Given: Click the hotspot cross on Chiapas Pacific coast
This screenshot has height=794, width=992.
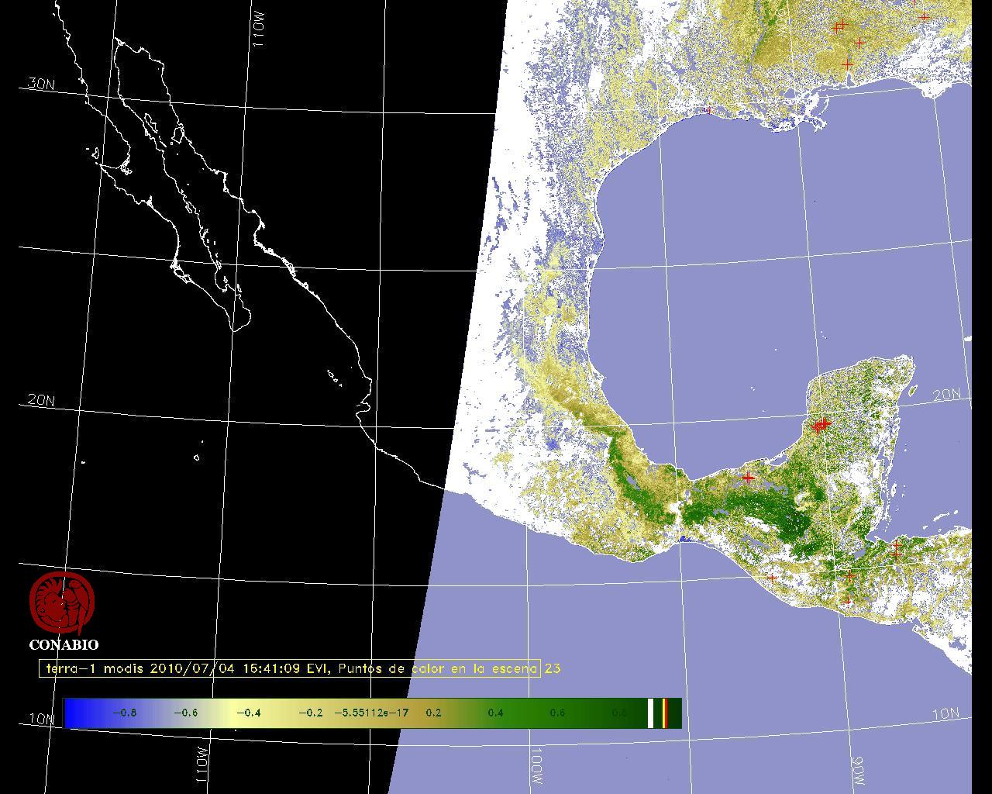Looking at the screenshot, I should point(771,578).
